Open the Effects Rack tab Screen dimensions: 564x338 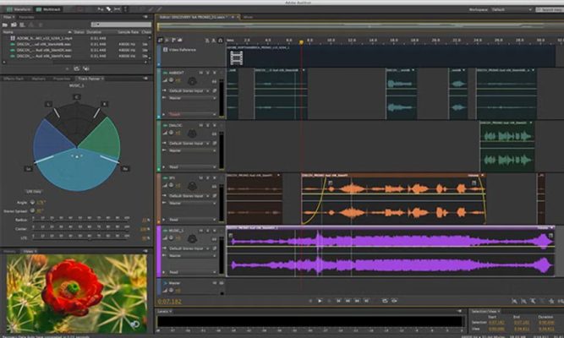pos(14,79)
